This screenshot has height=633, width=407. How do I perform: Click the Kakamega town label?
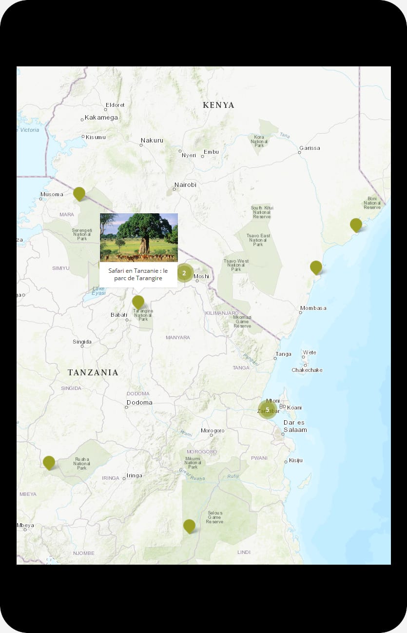(x=101, y=118)
